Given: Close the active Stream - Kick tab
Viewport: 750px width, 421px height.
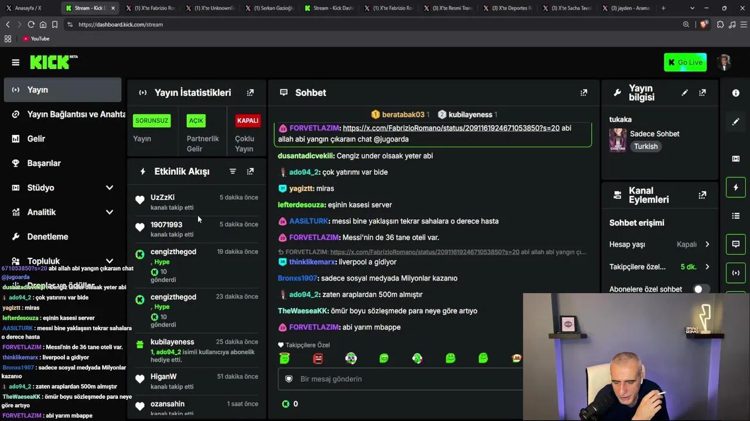Looking at the screenshot, I should [x=112, y=8].
